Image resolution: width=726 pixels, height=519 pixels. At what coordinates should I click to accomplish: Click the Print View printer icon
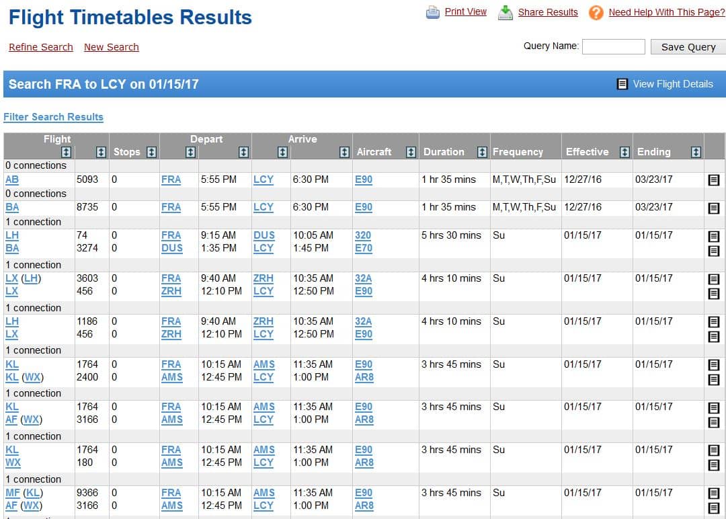tap(433, 12)
